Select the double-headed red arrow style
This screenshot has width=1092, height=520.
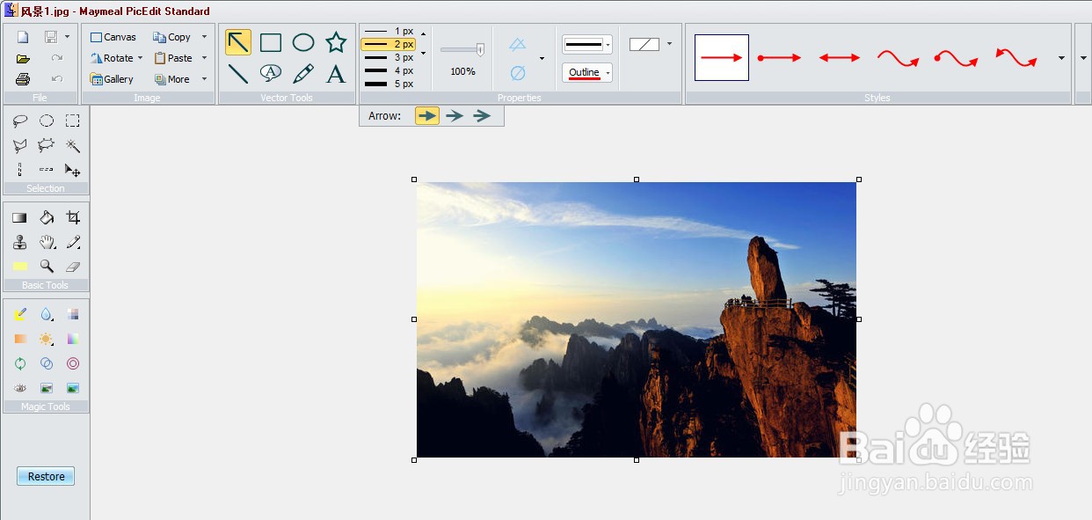click(x=840, y=58)
